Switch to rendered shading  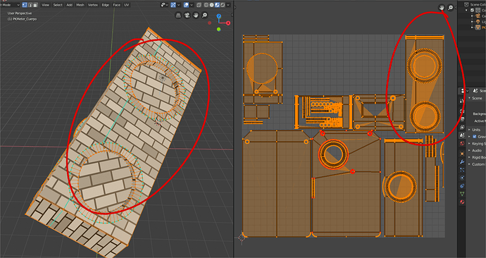pyautogui.click(x=223, y=5)
